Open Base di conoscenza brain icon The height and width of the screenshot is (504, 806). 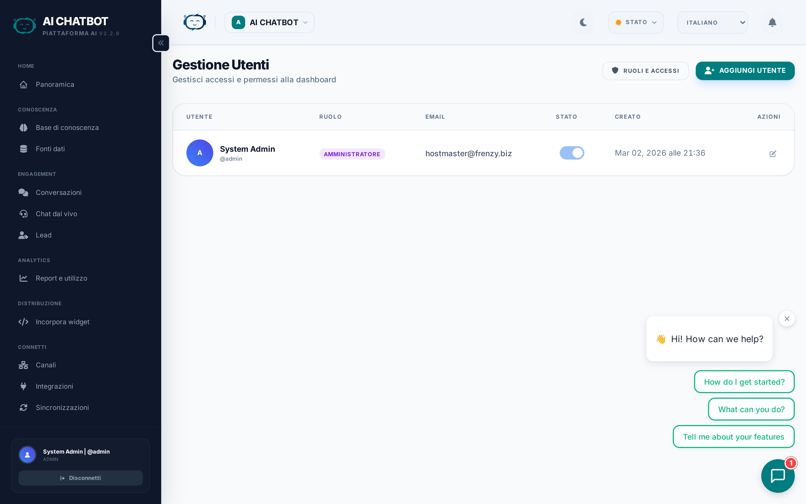[23, 128]
